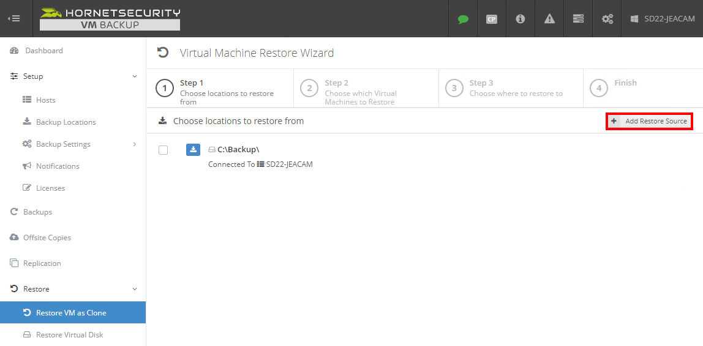This screenshot has width=703, height=346.
Task: Open the warning triangle alerts icon
Action: click(x=549, y=19)
